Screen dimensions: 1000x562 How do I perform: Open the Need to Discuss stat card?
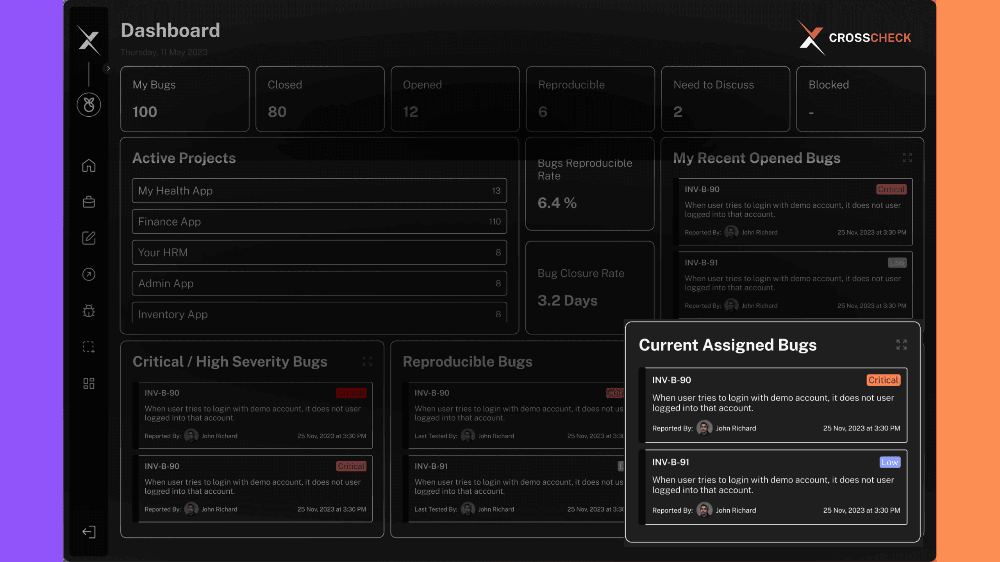[x=725, y=99]
